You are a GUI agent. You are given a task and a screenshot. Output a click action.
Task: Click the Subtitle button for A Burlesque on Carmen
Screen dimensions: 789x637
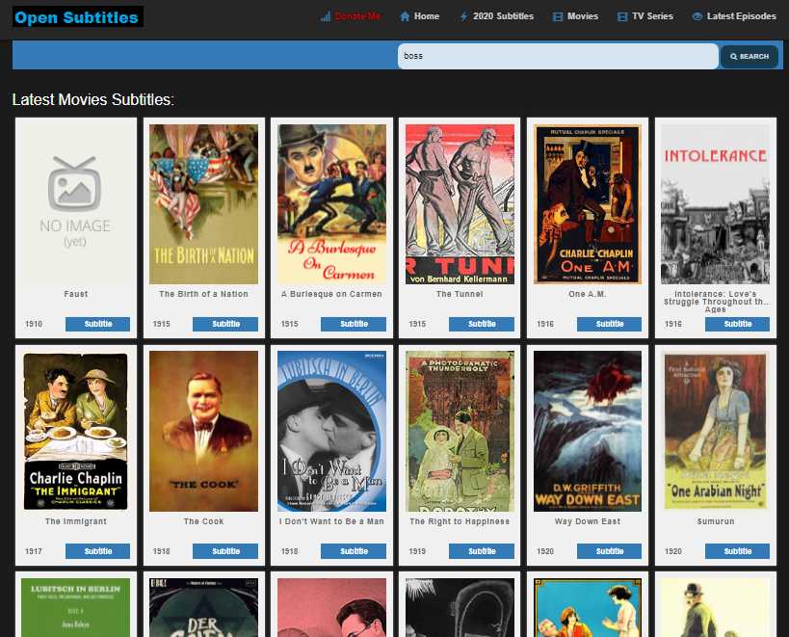354,324
